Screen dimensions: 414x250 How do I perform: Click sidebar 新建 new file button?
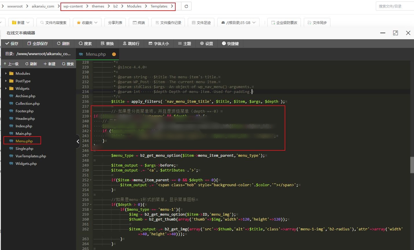click(x=49, y=64)
